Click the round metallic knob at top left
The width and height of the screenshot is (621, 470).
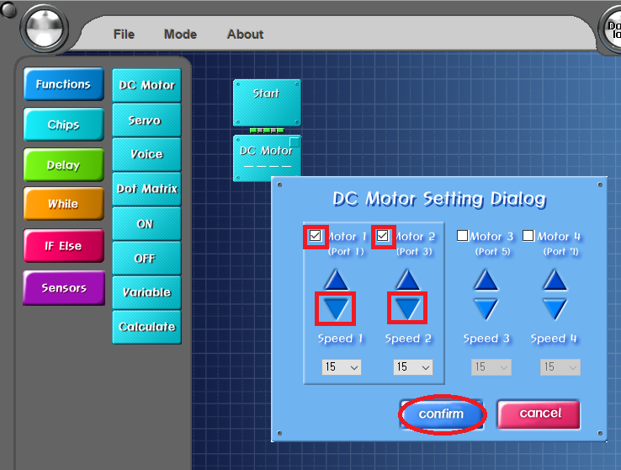(x=45, y=29)
